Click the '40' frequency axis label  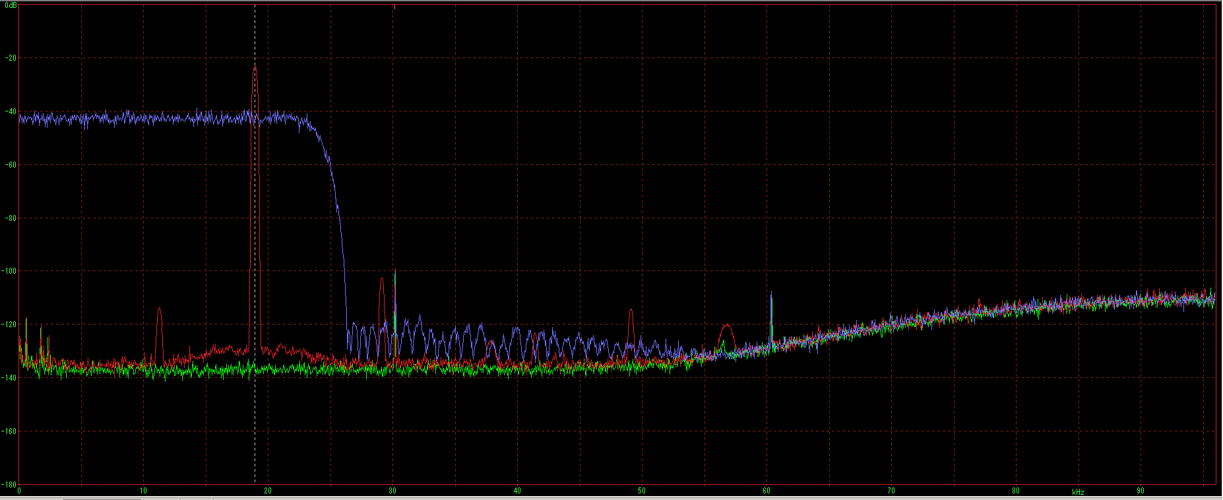point(517,491)
